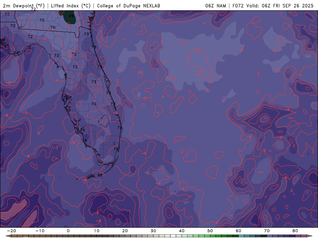Click the '80' label on the colorbar
The height and width of the screenshot is (238, 318).
pyautogui.click(x=295, y=231)
